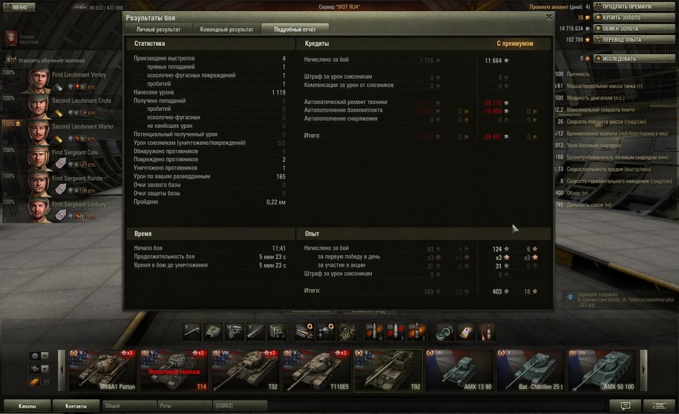This screenshot has width=679, height=414.
Task: Close the Результаты боя window
Action: [548, 17]
